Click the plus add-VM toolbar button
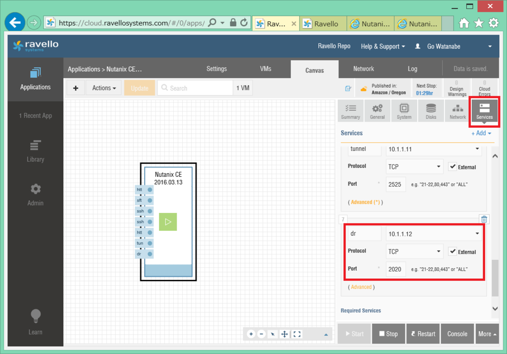The width and height of the screenshot is (507, 354). click(76, 88)
